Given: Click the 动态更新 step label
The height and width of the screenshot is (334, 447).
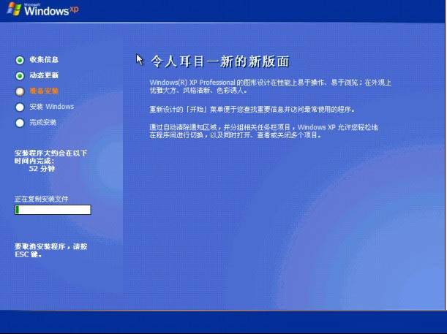Looking at the screenshot, I should (x=44, y=75).
